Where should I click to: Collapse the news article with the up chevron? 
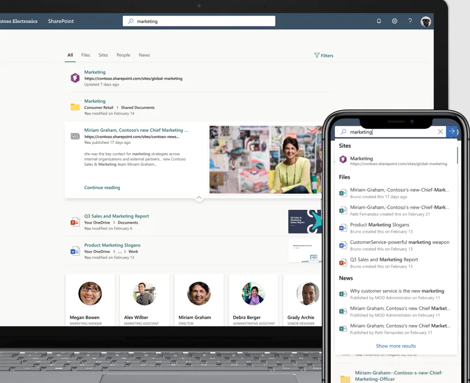(199, 197)
